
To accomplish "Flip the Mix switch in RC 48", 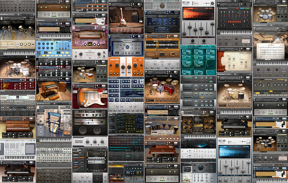I will (x=243, y=142).
